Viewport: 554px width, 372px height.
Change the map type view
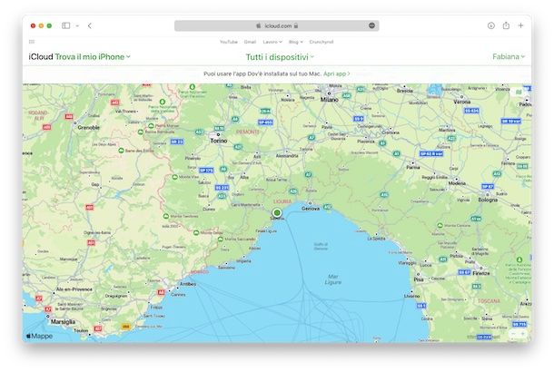pyautogui.click(x=519, y=93)
